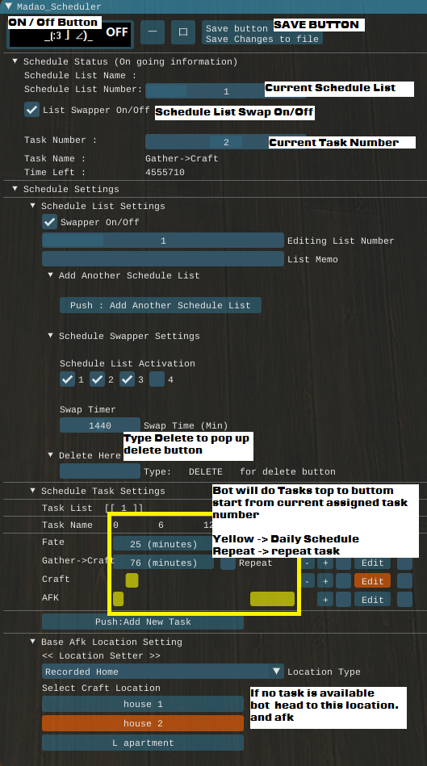
Task: Click Gather->Craft 76 minutes field
Action: 163,563
